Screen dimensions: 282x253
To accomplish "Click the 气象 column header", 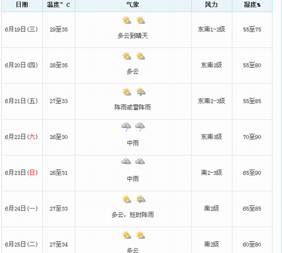I will [133, 5].
